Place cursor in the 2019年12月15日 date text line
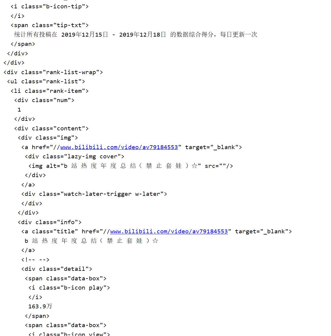331x336 pixels. pos(136,35)
